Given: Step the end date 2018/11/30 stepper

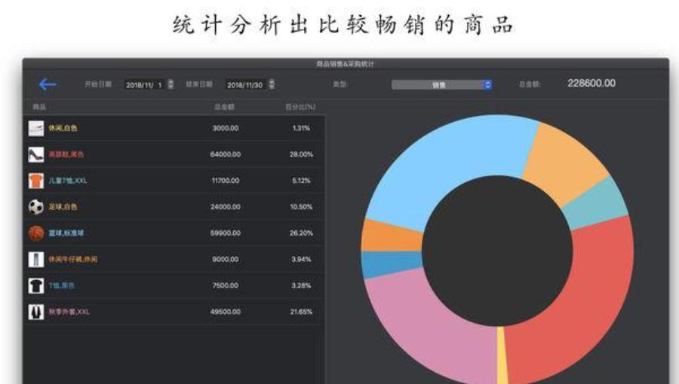Looking at the screenshot, I should pyautogui.click(x=272, y=84).
